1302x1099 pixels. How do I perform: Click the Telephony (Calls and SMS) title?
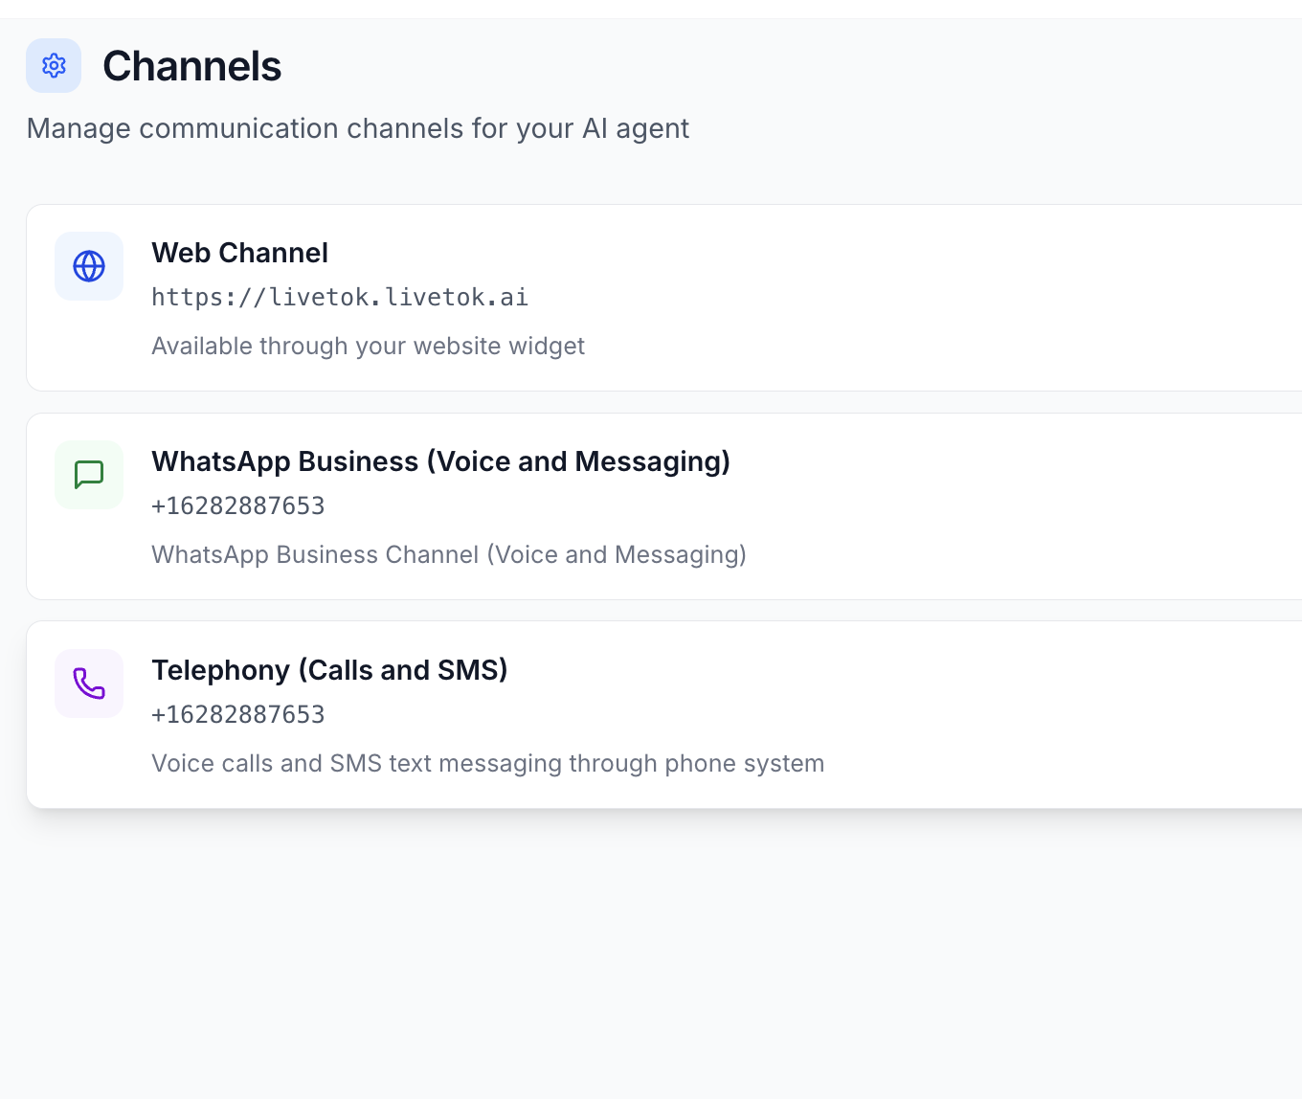click(x=329, y=670)
